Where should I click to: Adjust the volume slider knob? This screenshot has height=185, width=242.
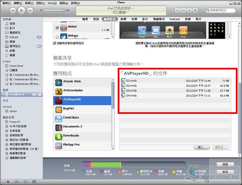click(x=64, y=10)
